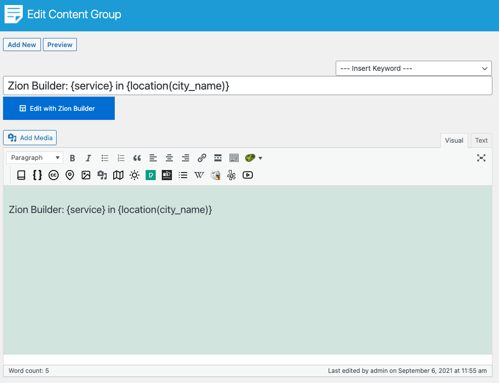Click the image icon in second toolbar row
499x383 pixels.
pos(86,175)
